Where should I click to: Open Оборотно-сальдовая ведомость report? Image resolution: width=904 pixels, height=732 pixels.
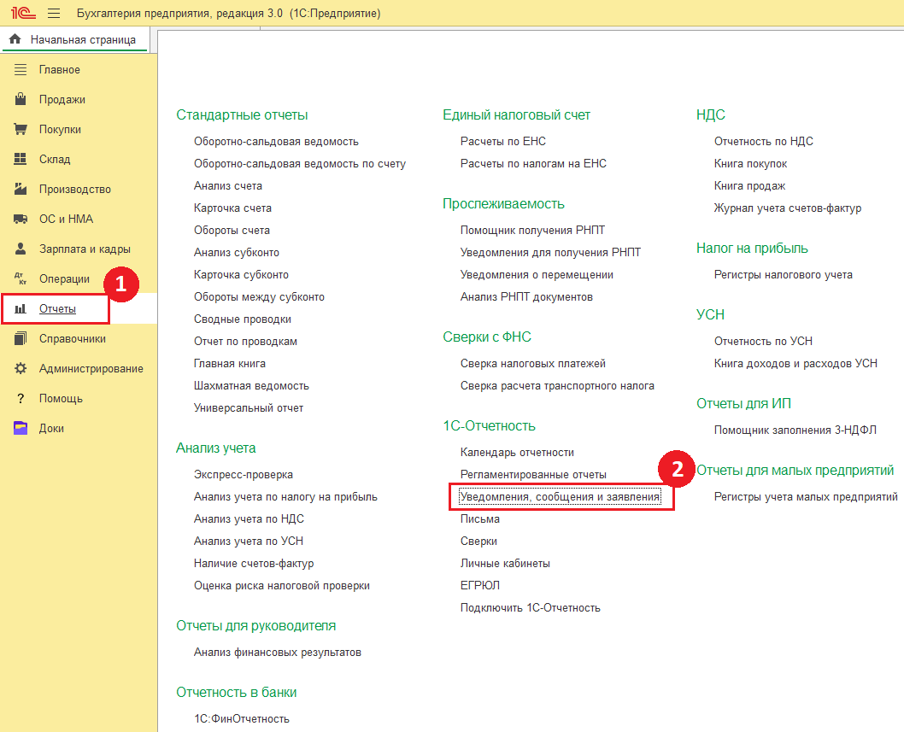pos(276,142)
